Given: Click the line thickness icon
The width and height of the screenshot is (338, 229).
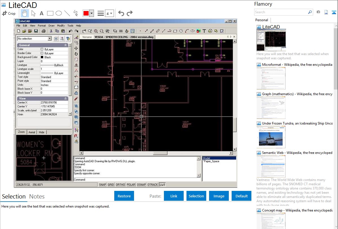Looking at the screenshot, I should (101, 13).
